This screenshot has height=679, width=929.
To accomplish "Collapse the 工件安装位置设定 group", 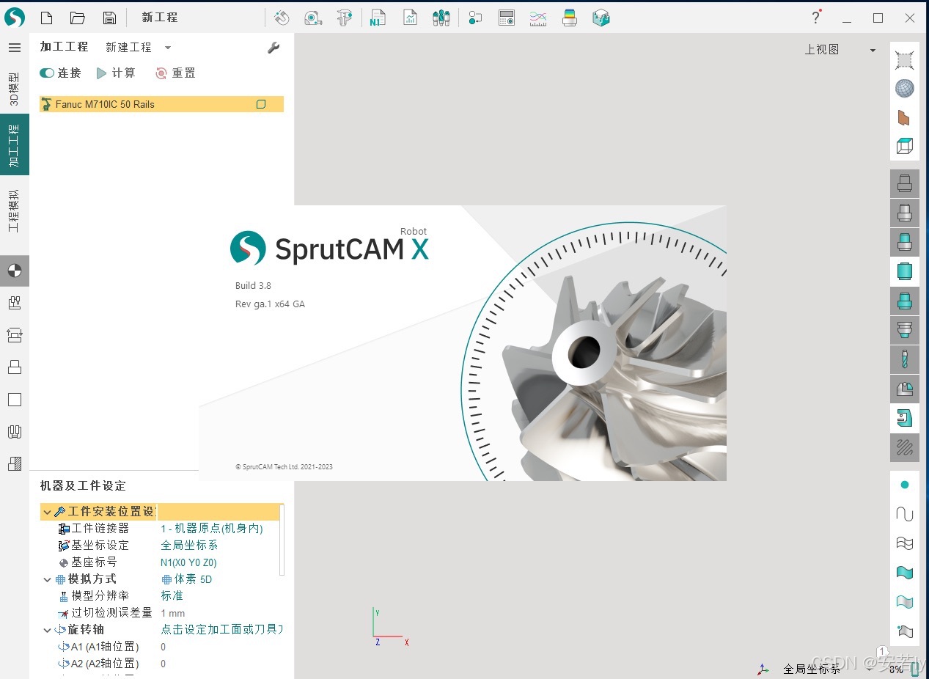I will click(x=47, y=512).
